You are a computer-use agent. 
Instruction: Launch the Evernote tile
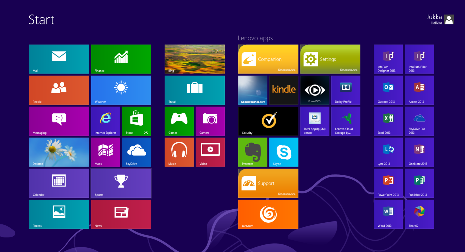[253, 152]
